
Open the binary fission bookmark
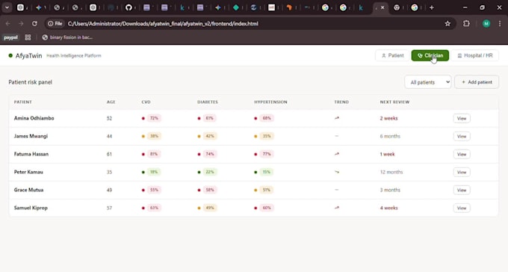click(x=67, y=37)
